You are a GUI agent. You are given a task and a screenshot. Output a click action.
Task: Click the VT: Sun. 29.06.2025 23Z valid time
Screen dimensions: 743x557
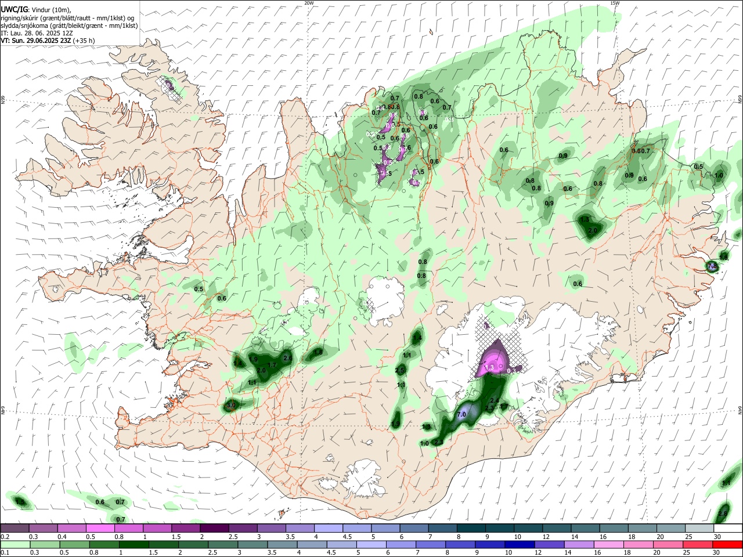[36, 41]
